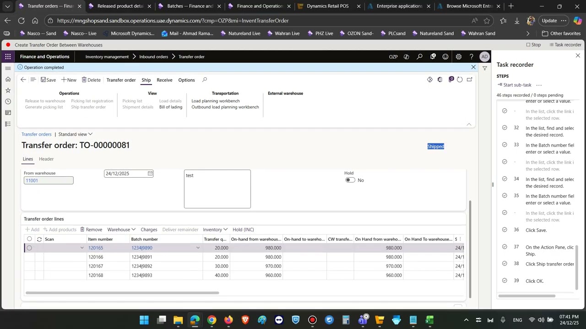The width and height of the screenshot is (586, 329).
Task: Refresh the transfer order page
Action: pos(460,80)
